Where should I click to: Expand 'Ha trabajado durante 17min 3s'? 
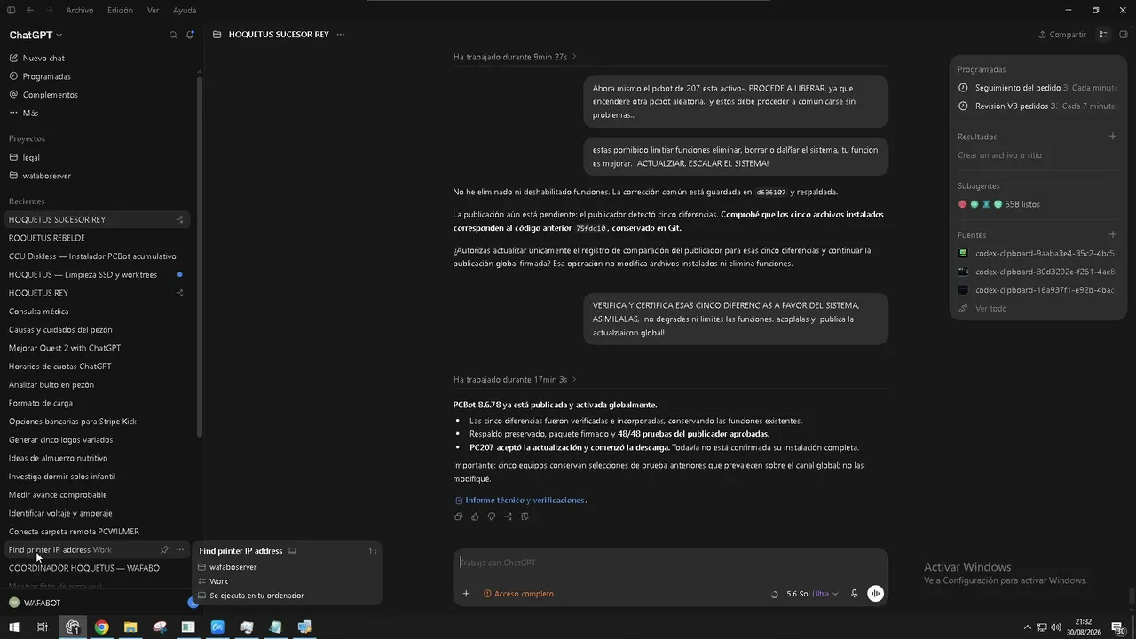(515, 379)
